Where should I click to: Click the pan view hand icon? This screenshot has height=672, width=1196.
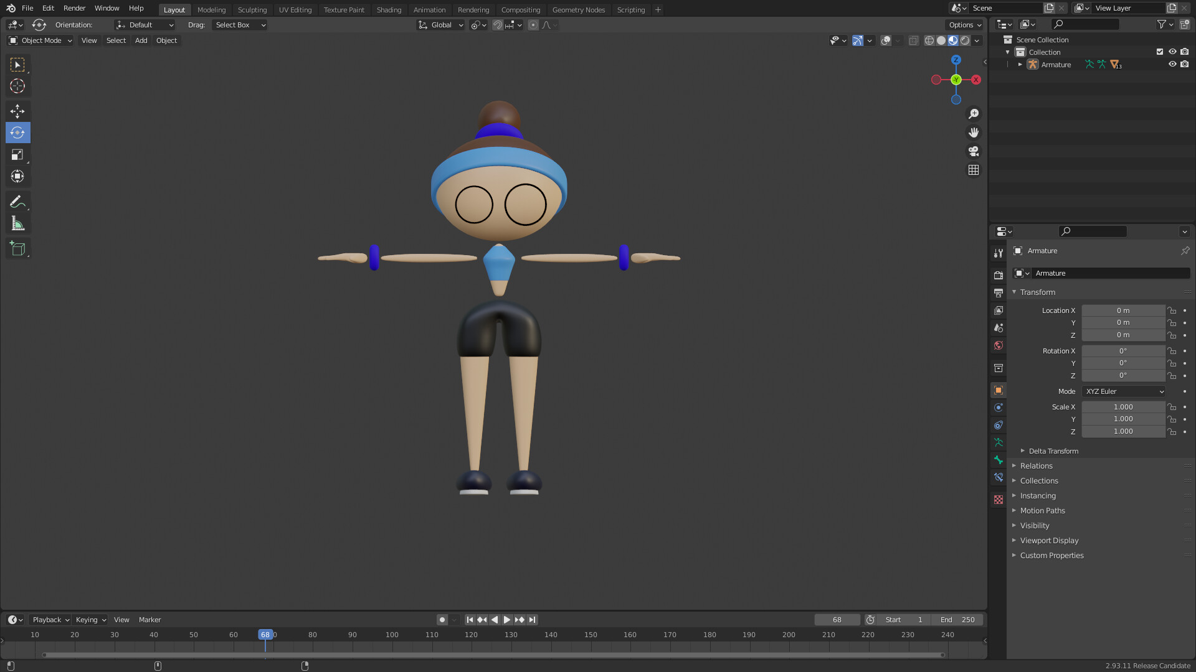974,133
